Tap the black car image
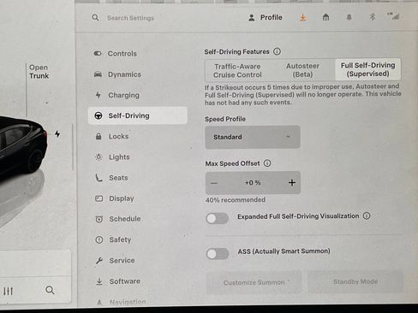This screenshot has width=418, height=313. click(x=23, y=144)
